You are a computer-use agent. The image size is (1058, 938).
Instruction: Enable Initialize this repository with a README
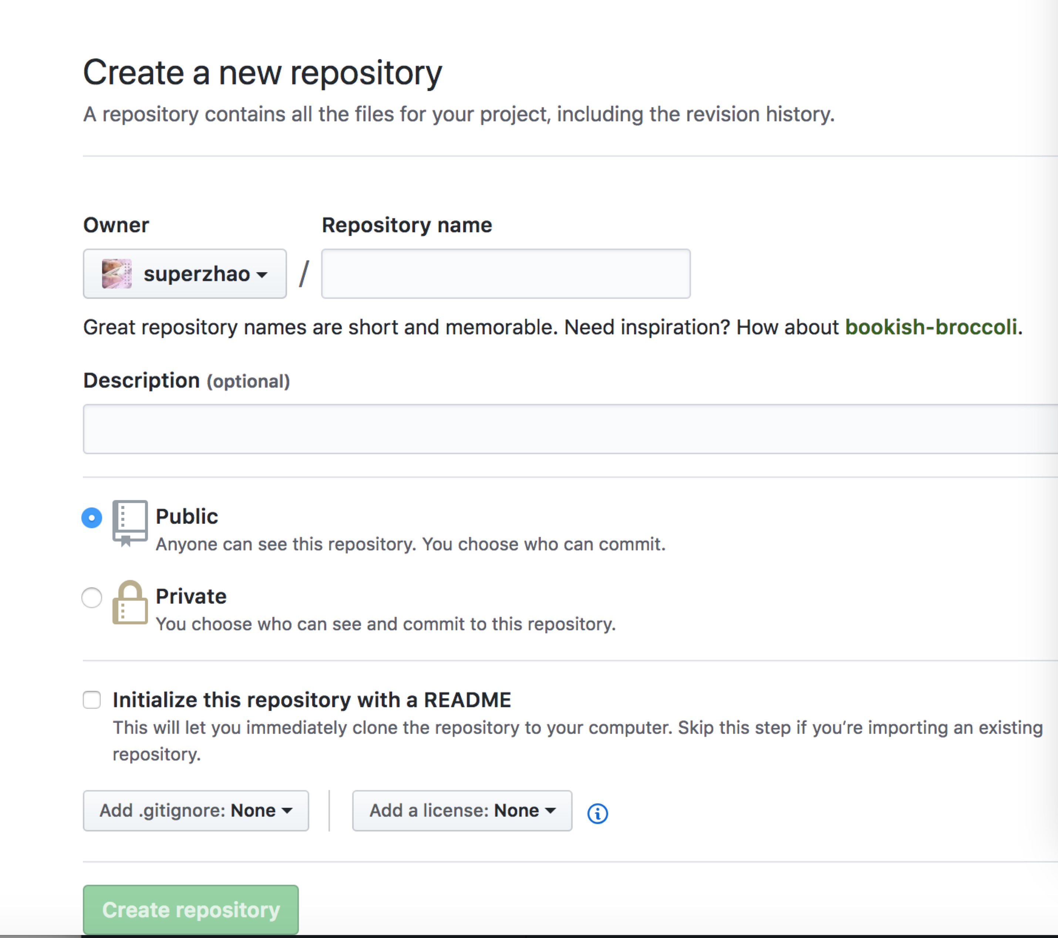pyautogui.click(x=92, y=700)
